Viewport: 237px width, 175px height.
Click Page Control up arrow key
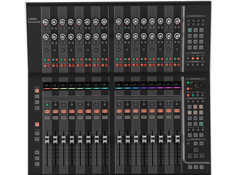(196, 150)
